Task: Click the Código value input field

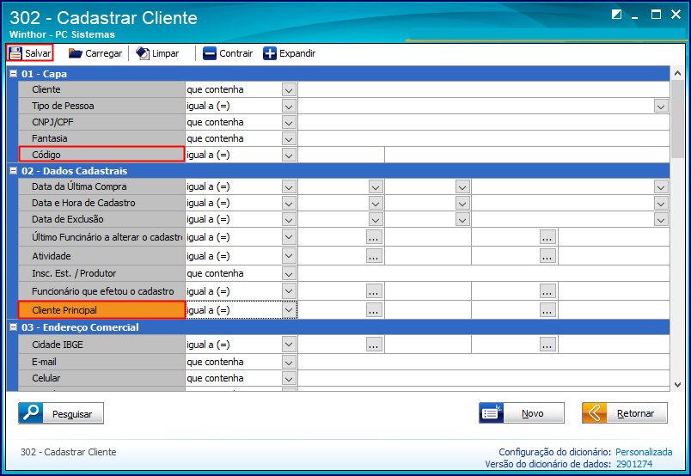Action: click(x=341, y=156)
